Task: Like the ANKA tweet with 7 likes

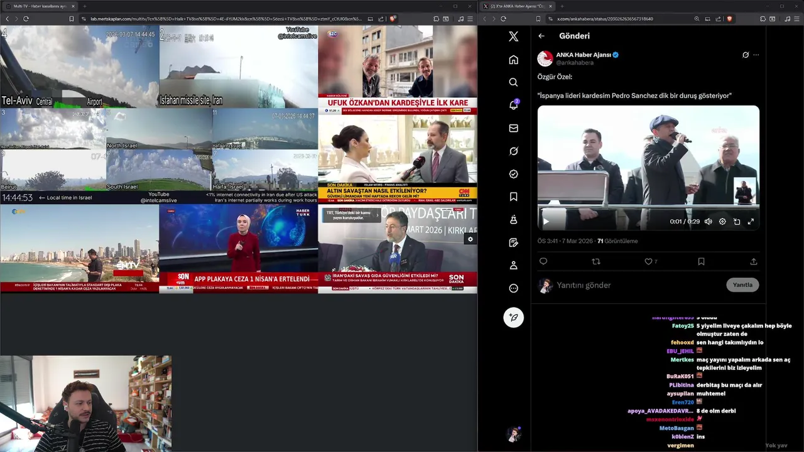Action: point(651,261)
